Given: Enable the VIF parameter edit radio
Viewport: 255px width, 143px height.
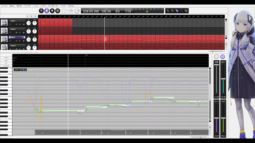Looking at the screenshot, I should pyautogui.click(x=155, y=11).
